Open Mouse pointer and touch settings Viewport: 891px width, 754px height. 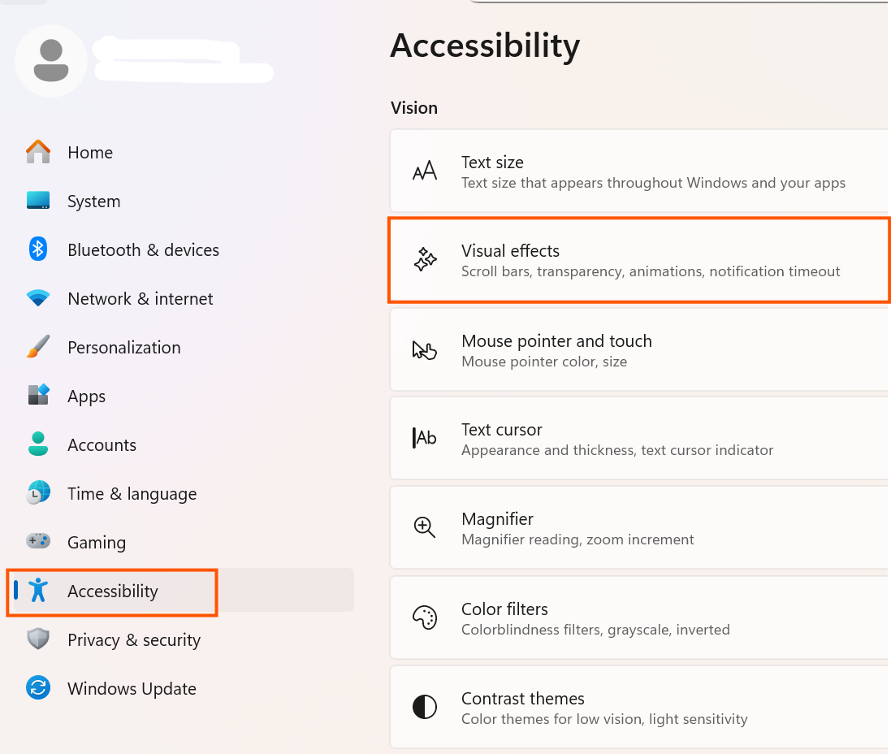(x=638, y=350)
